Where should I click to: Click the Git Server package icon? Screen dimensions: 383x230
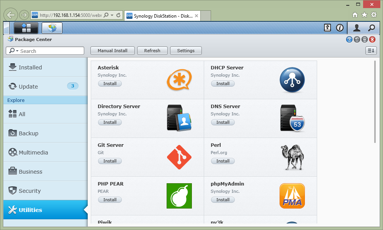(179, 157)
